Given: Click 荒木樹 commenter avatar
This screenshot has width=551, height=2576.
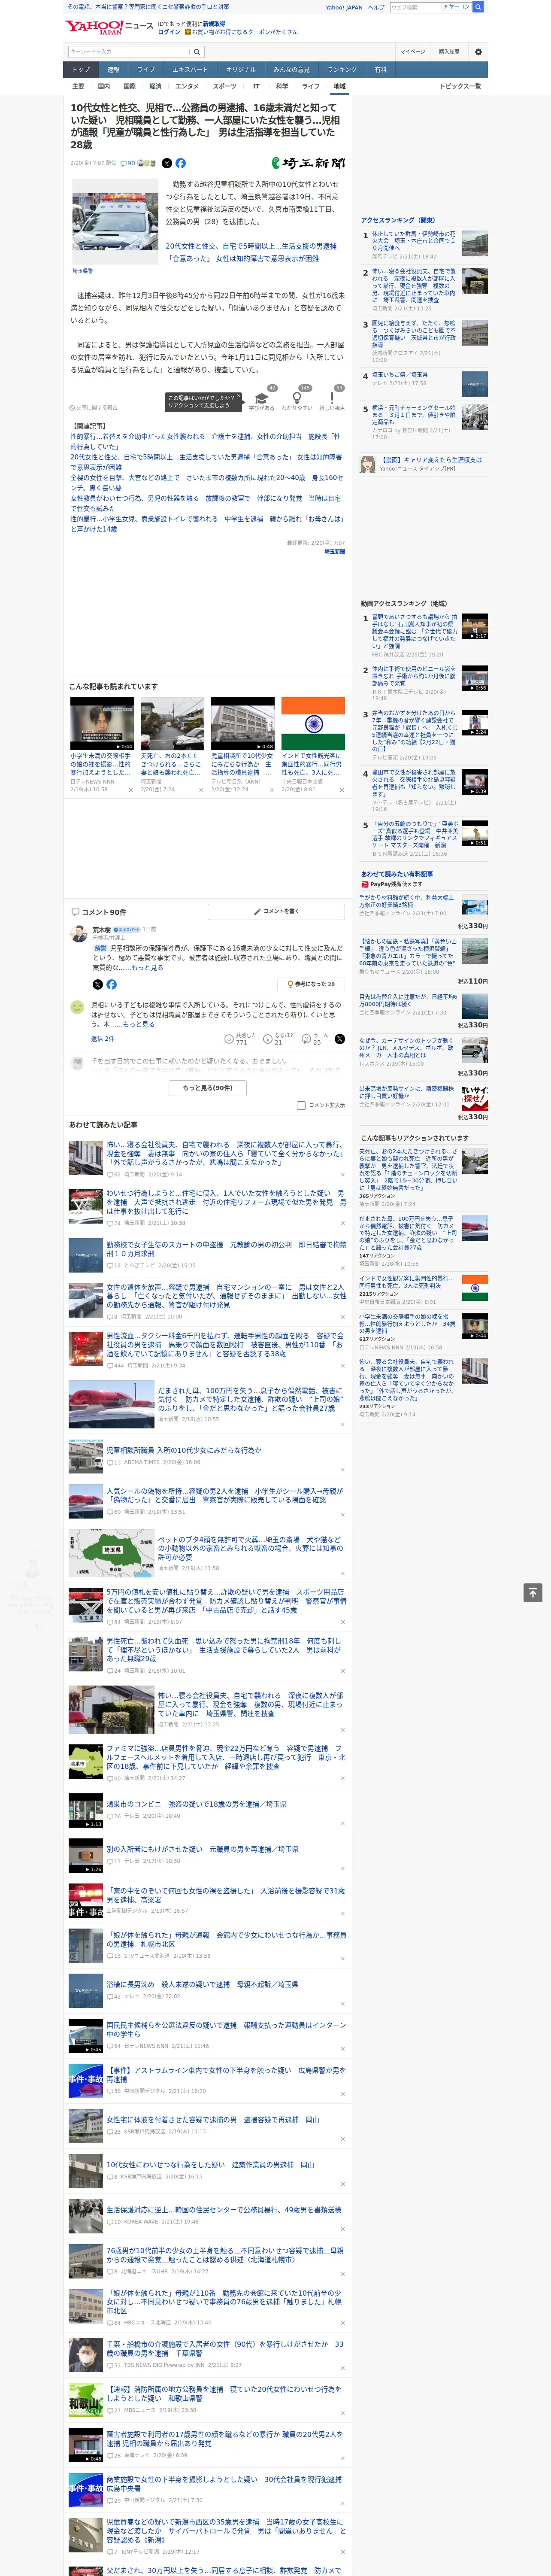Looking at the screenshot, I should point(78,934).
